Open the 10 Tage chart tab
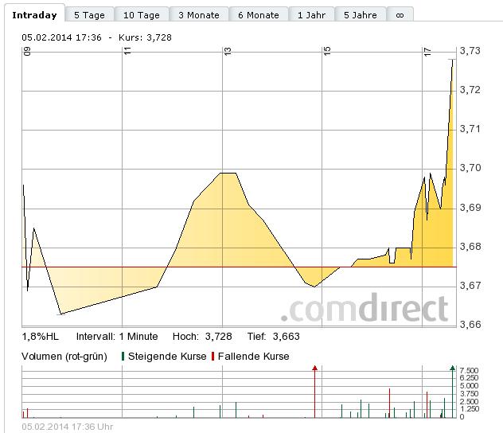Image resolution: width=503 pixels, height=433 pixels. 142,15
